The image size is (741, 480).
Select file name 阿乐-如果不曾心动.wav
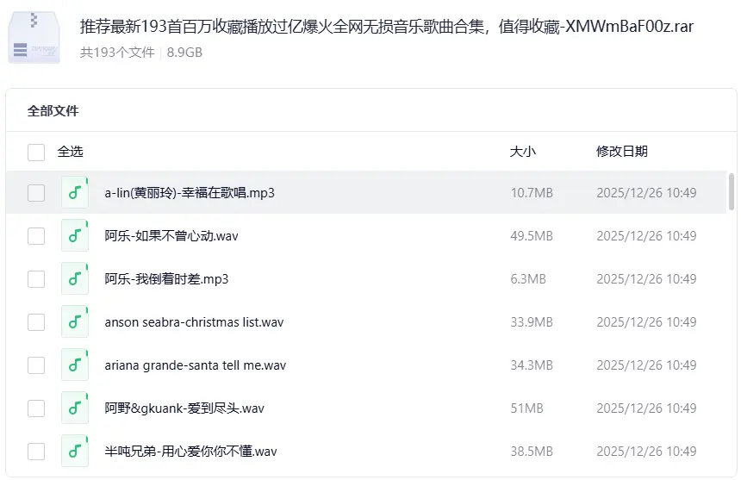[x=171, y=236]
